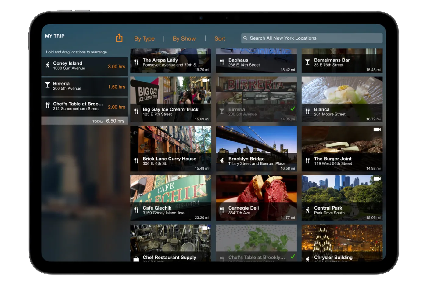Click the 1.50 hrs duration for Birreria
The height and width of the screenshot is (285, 427).
pyautogui.click(x=117, y=87)
